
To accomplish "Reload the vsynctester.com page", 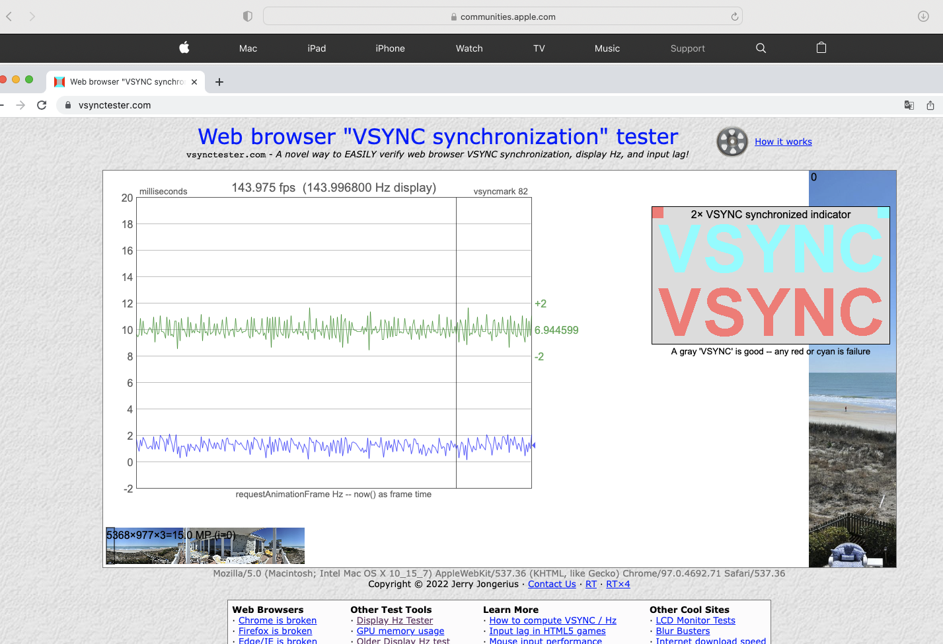I will (42, 105).
